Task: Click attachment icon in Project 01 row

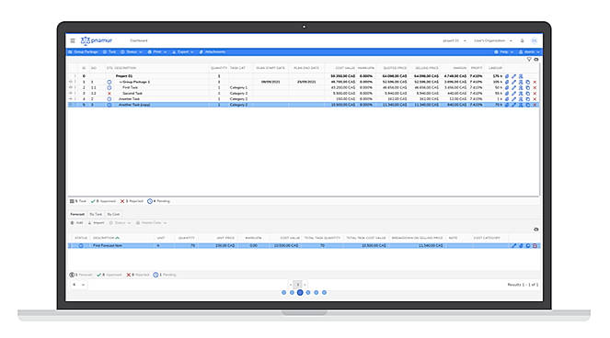Action: pyautogui.click(x=507, y=76)
